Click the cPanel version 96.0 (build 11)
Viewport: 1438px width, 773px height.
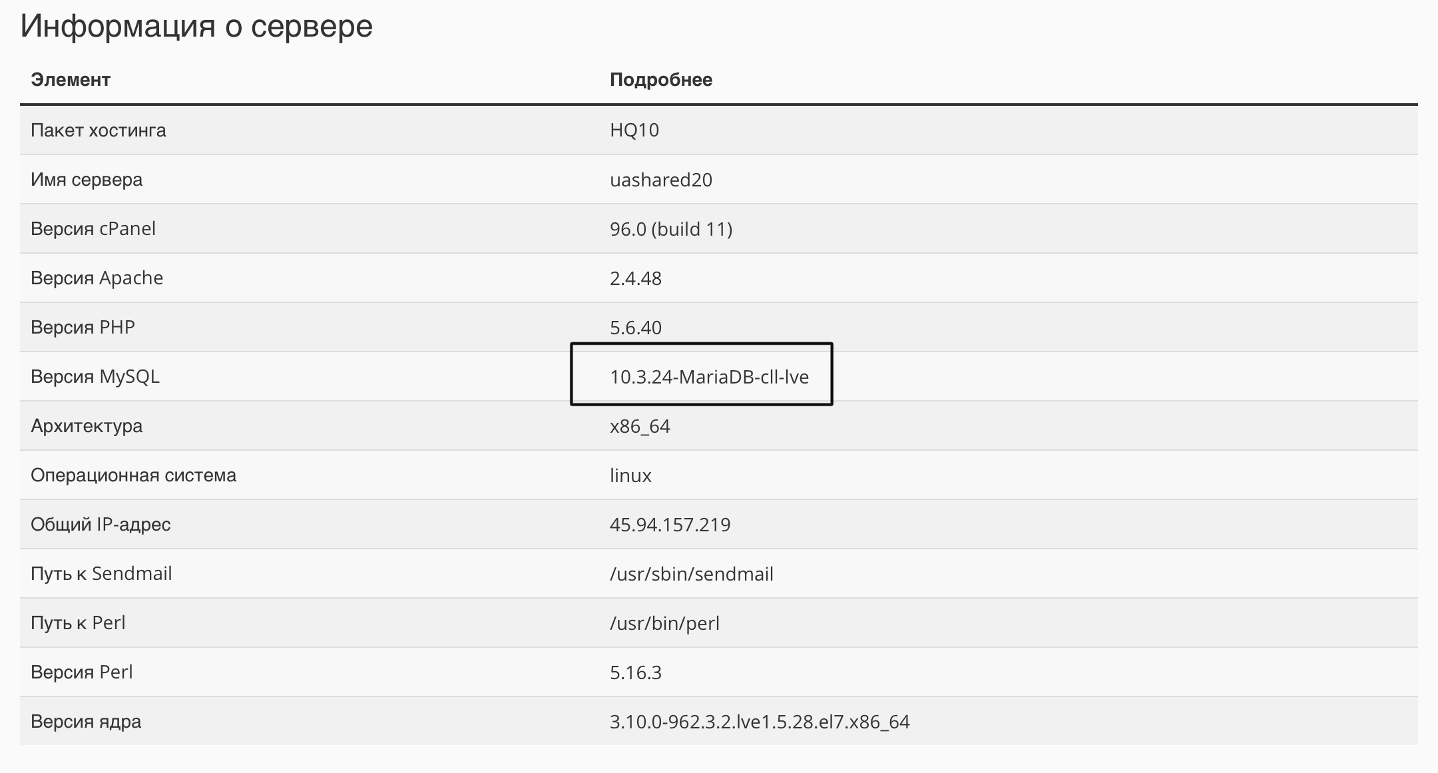point(671,229)
